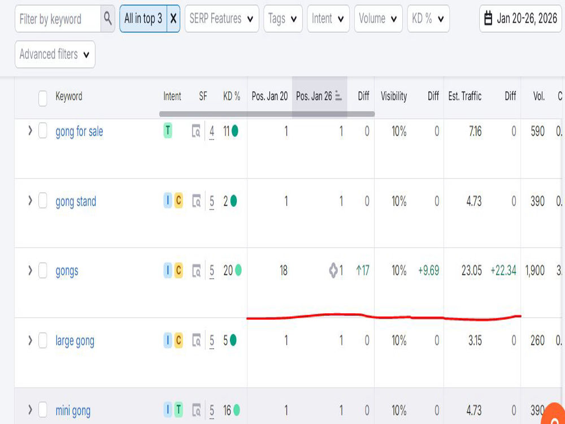The height and width of the screenshot is (424, 565).
Task: Click the All in top 3 filter chip
Action: tap(144, 19)
